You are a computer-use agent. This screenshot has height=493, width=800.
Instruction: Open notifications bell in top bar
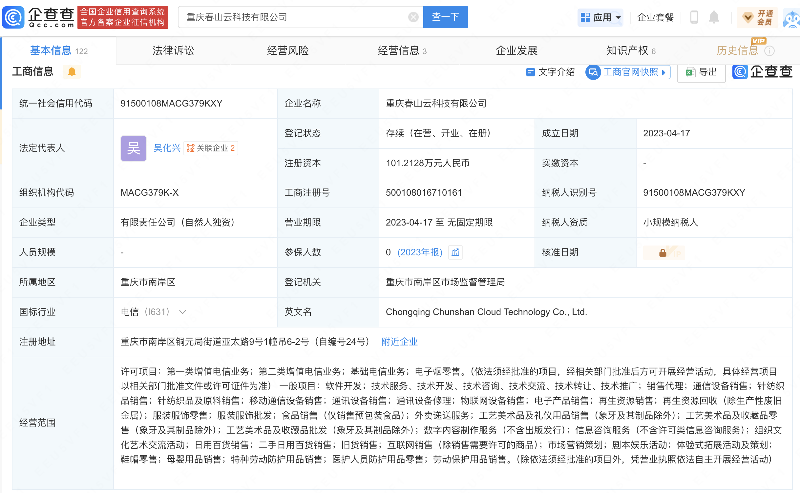[x=714, y=17]
